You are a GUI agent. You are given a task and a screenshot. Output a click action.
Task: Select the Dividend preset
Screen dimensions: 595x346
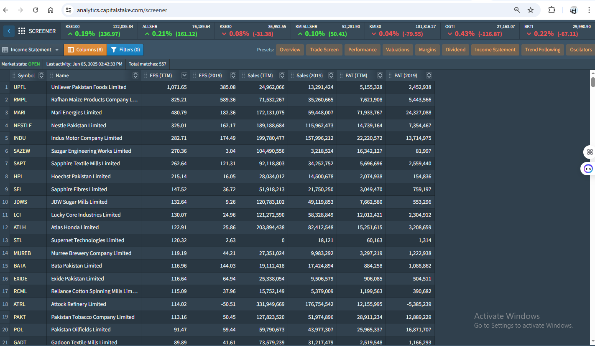pos(455,50)
